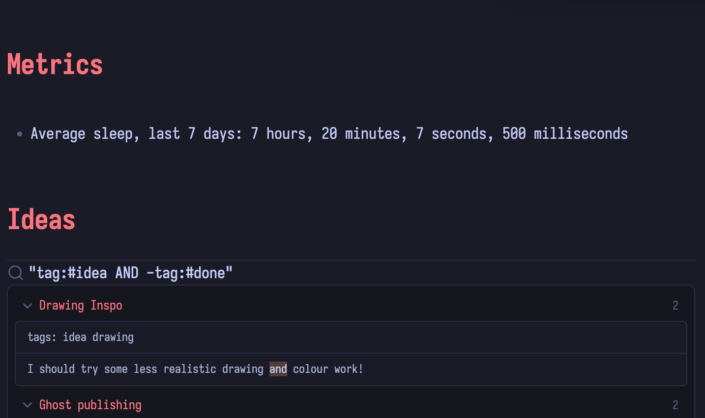Click the words "colour work!" in the result
Viewport: 705px width, 418px height.
[x=328, y=369]
